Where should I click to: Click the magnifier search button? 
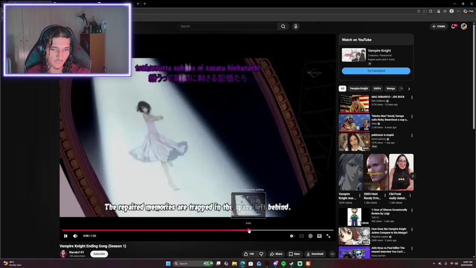pyautogui.click(x=283, y=26)
